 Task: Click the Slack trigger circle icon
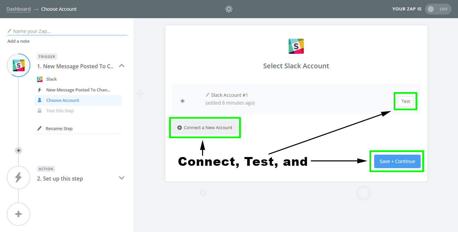click(19, 65)
